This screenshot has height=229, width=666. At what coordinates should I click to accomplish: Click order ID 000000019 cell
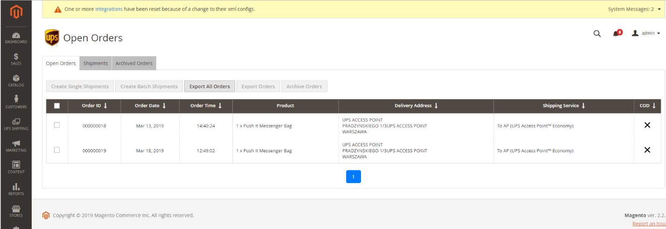click(94, 150)
